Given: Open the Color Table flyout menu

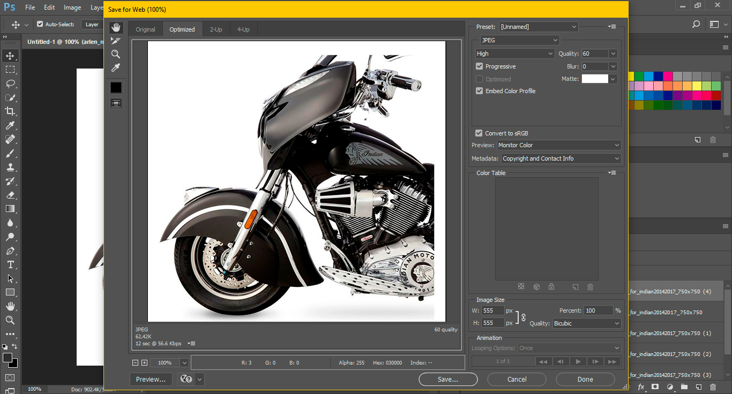Looking at the screenshot, I should click(x=613, y=173).
